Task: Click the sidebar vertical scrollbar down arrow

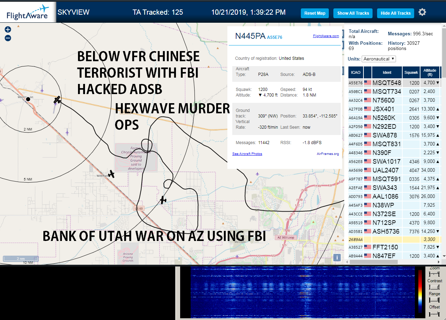Action: coord(444,256)
